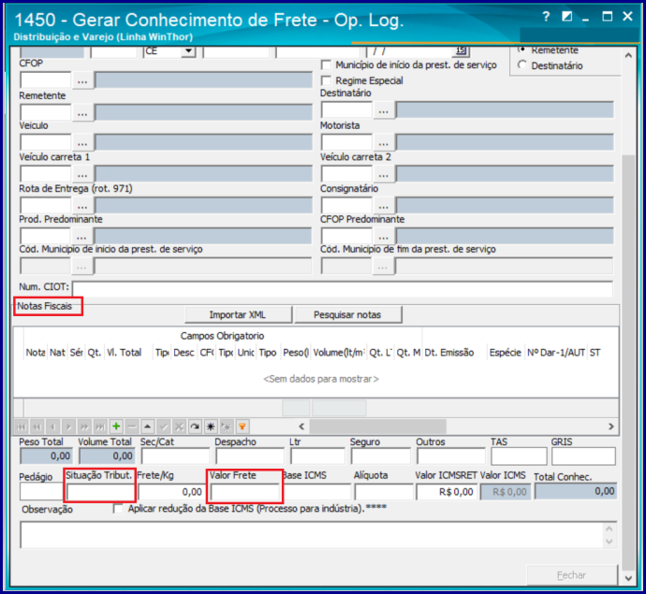Image resolution: width=646 pixels, height=594 pixels.
Task: Cancel the edit with the X navigator icon
Action: 179,427
